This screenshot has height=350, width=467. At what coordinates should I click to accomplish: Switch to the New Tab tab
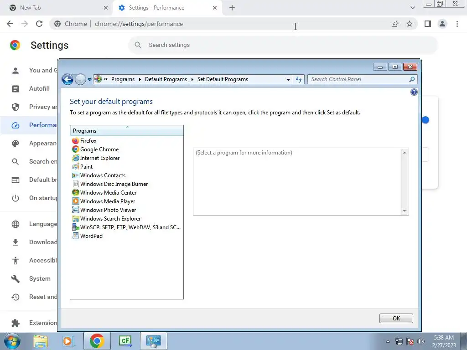[x=57, y=8]
